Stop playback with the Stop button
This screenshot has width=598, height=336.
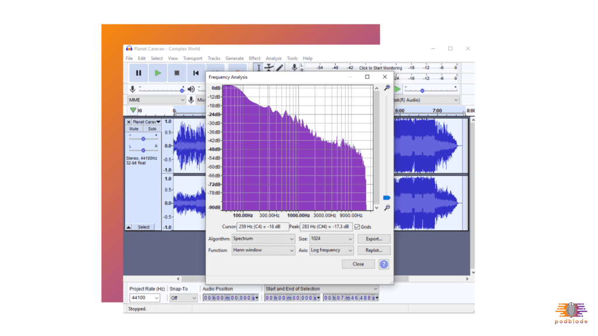pyautogui.click(x=176, y=73)
